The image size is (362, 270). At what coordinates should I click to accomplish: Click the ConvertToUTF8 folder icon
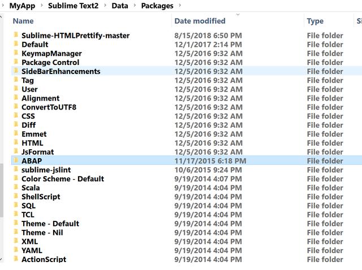(16, 107)
